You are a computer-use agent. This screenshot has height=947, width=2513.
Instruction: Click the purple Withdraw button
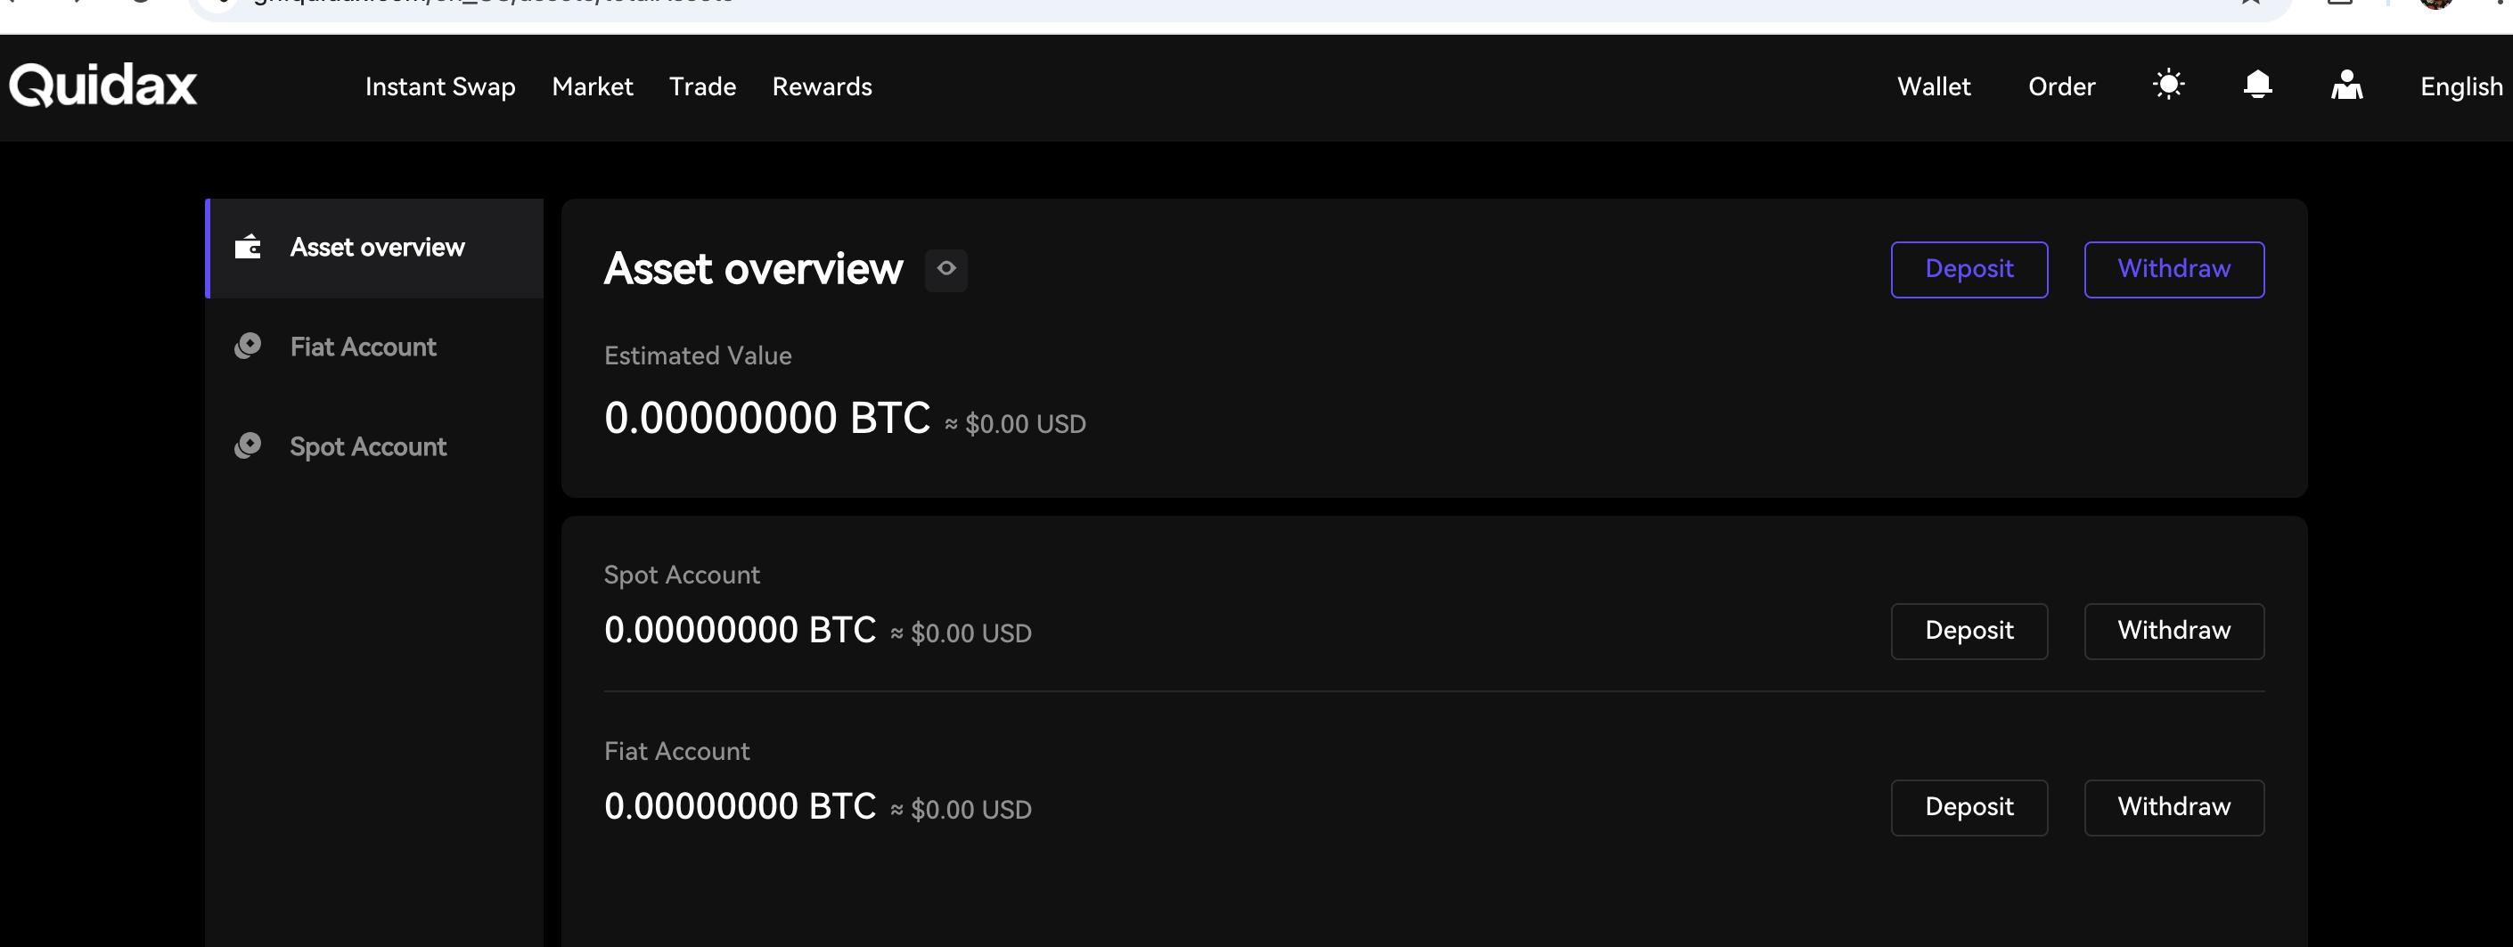tap(2174, 269)
